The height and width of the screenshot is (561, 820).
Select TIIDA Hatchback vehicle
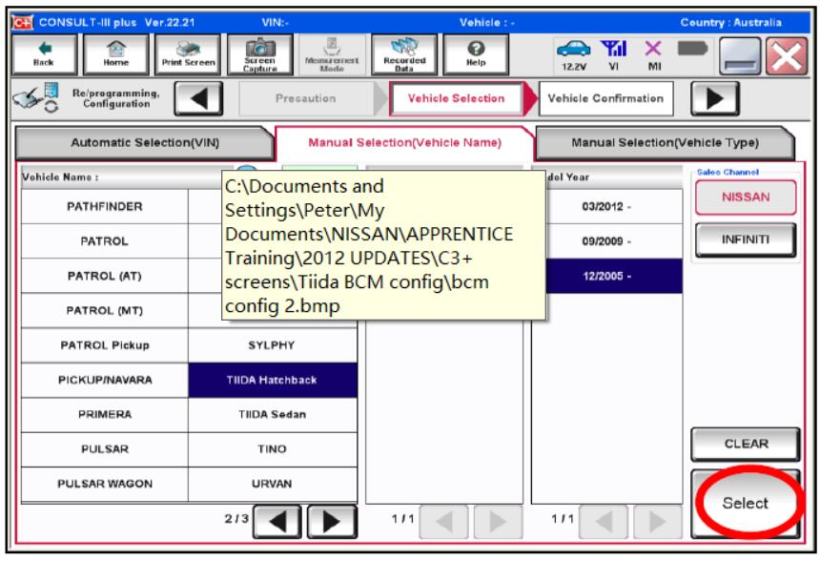(273, 380)
